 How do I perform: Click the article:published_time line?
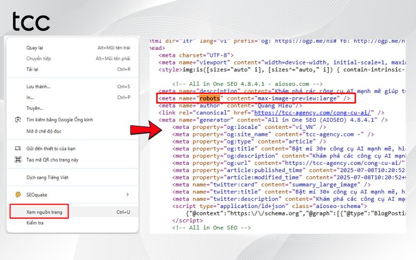[x=289, y=170]
